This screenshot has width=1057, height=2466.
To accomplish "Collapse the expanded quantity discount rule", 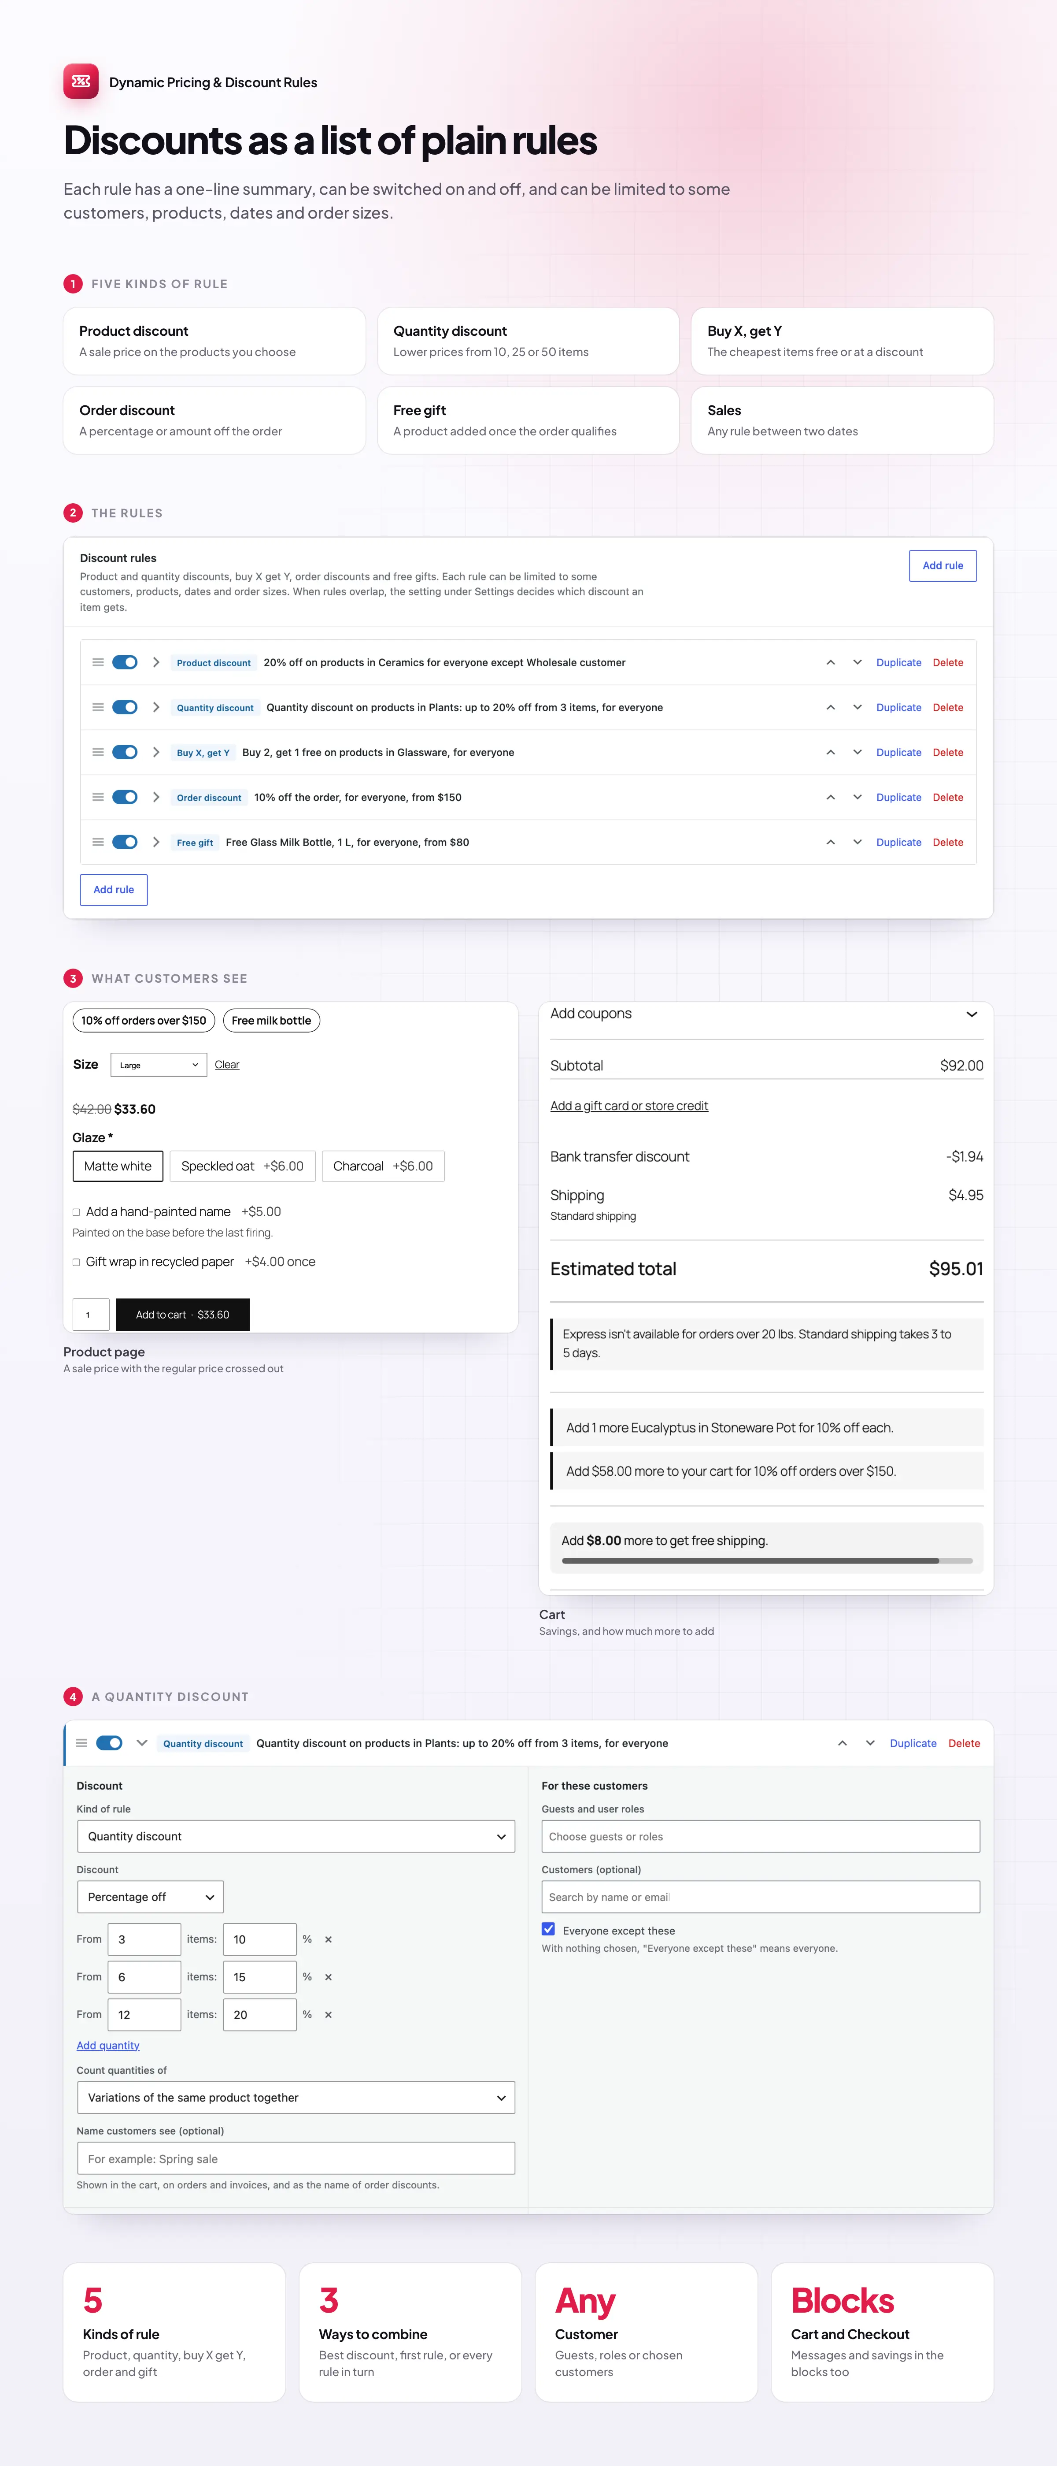I will tap(141, 1743).
